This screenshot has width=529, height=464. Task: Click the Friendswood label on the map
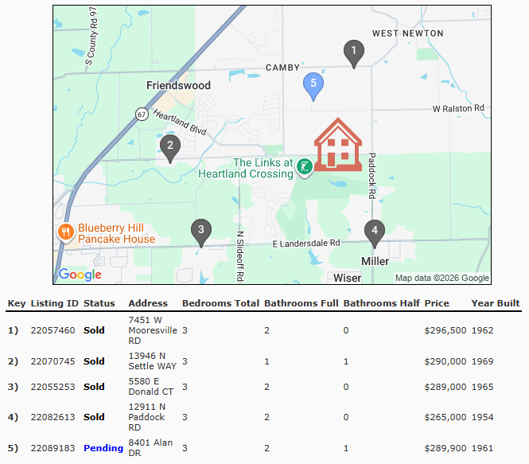(178, 85)
